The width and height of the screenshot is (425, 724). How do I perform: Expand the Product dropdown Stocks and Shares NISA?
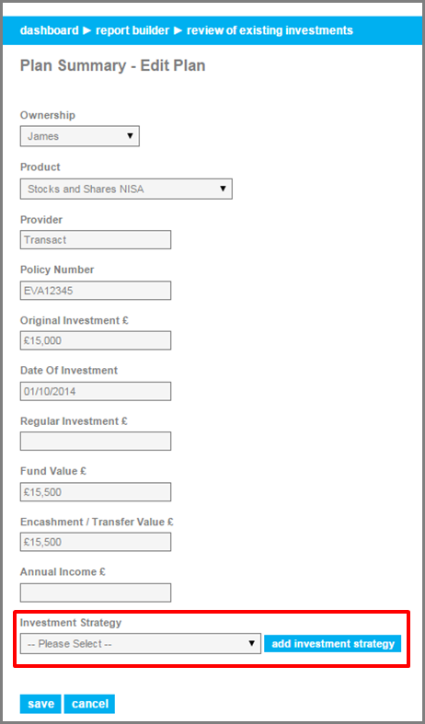[126, 189]
